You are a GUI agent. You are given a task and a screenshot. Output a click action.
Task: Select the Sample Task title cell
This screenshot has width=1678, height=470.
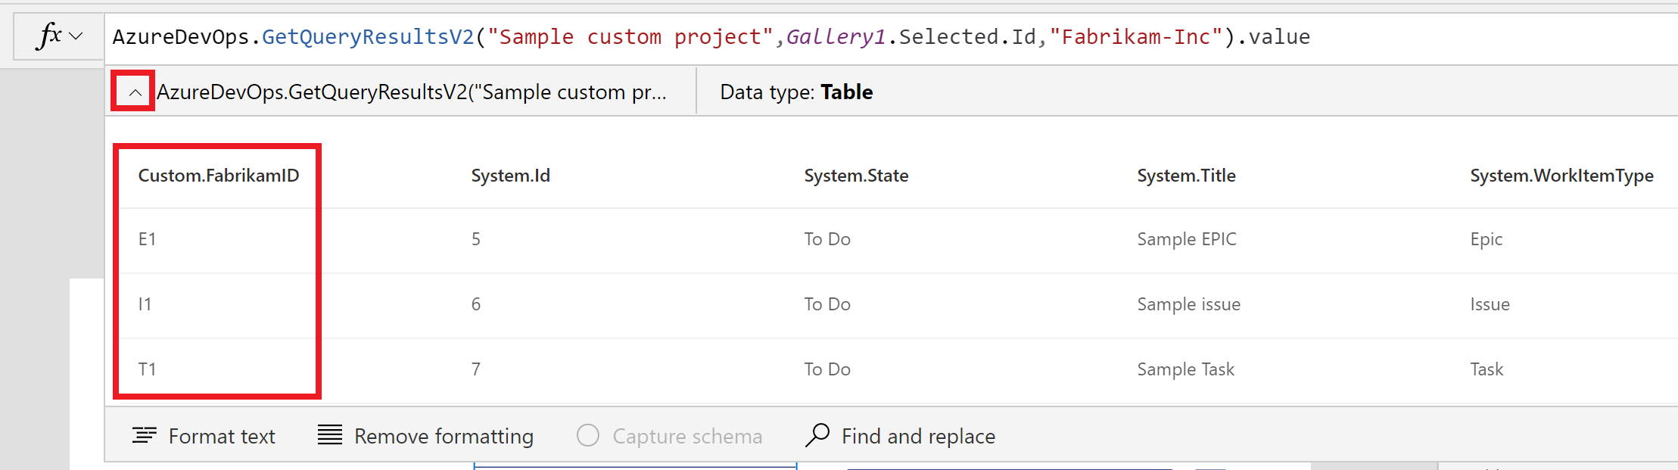pos(1185,369)
